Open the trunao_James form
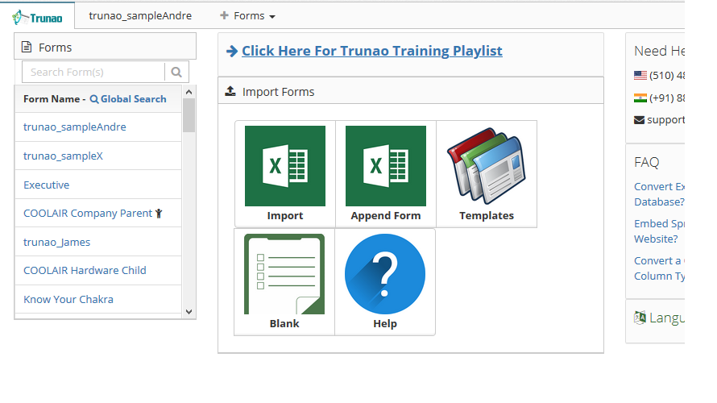Viewport: 717px width, 403px height. click(56, 243)
